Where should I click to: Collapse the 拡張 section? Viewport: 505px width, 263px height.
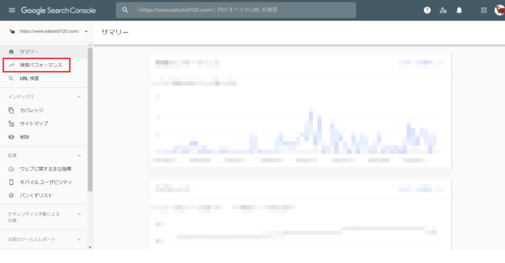(x=79, y=155)
